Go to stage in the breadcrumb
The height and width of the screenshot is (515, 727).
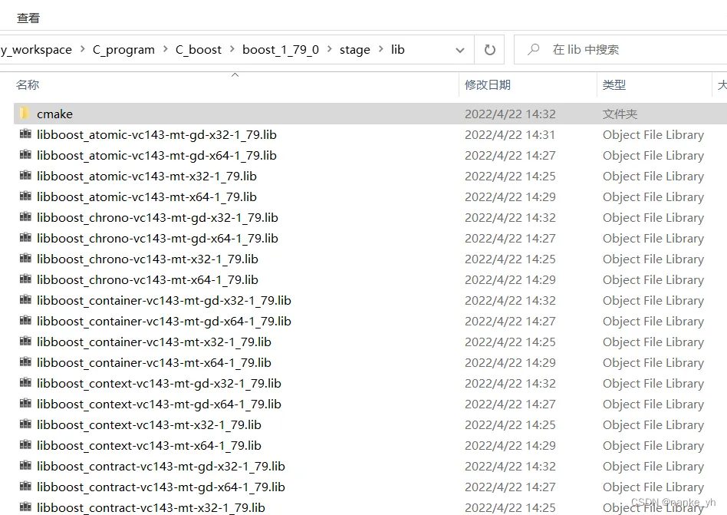tap(355, 50)
